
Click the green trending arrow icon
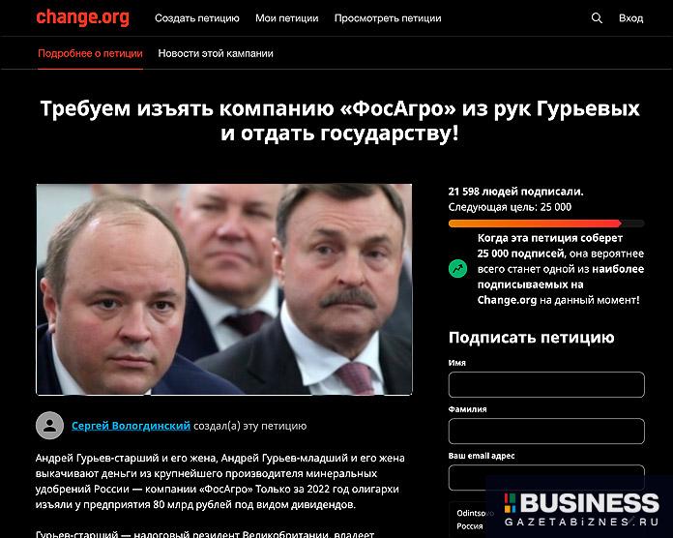click(x=457, y=269)
